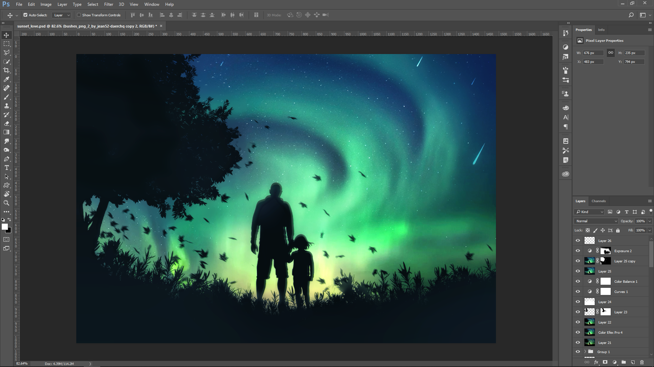Viewport: 654px width, 367px height.
Task: Add a layer mask
Action: point(605,362)
